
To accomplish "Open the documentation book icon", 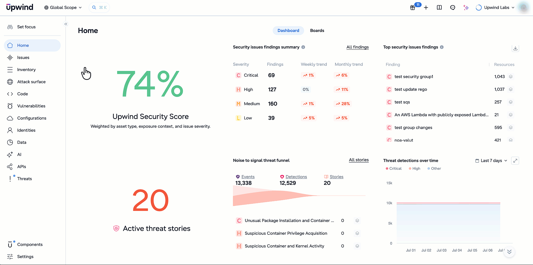I will 439,7.
